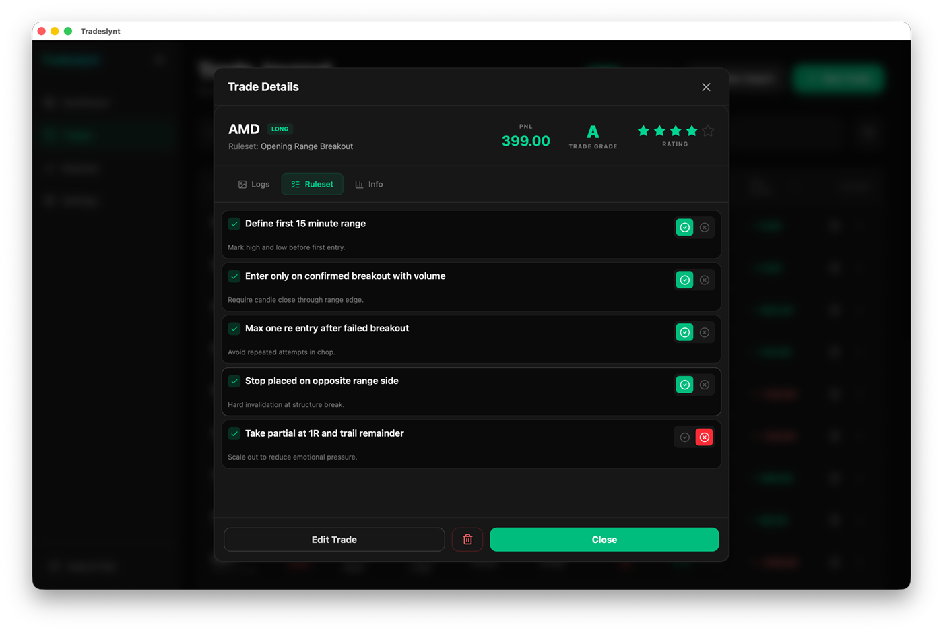
Task: Click the PNL value 399.00
Action: 526,141
